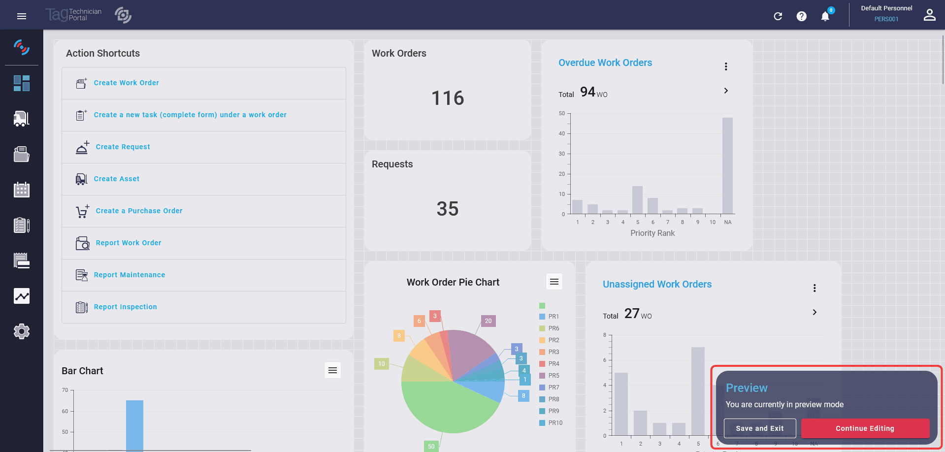This screenshot has height=452, width=945.
Task: Toggle PR4 legend entry in pie chart
Action: [549, 364]
